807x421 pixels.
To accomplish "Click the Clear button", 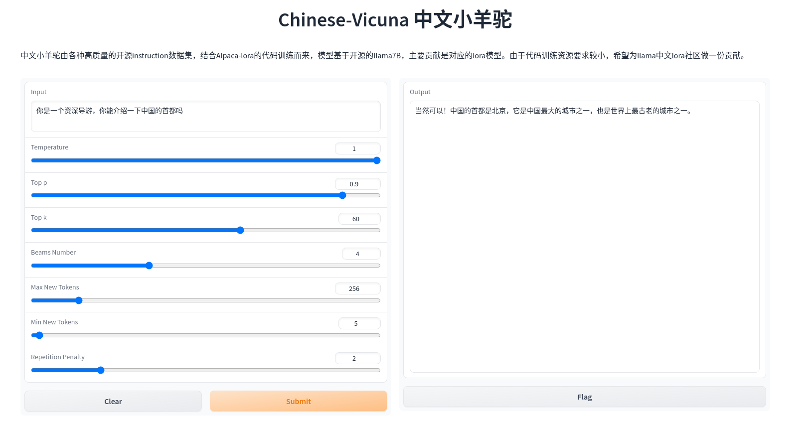I will point(113,401).
